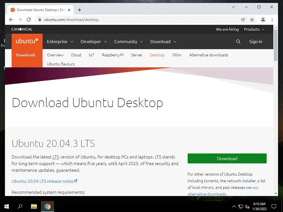
Task: Expand the Enterprise menu
Action: click(x=60, y=42)
